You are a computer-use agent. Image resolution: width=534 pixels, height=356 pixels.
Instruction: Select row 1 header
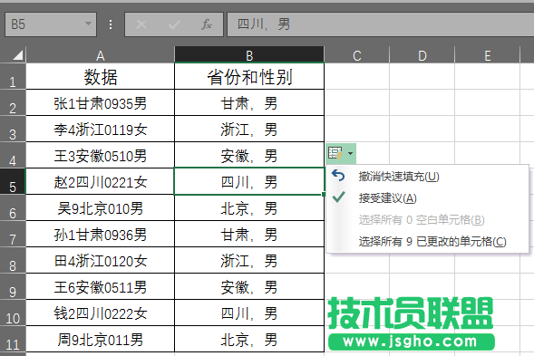click(13, 77)
